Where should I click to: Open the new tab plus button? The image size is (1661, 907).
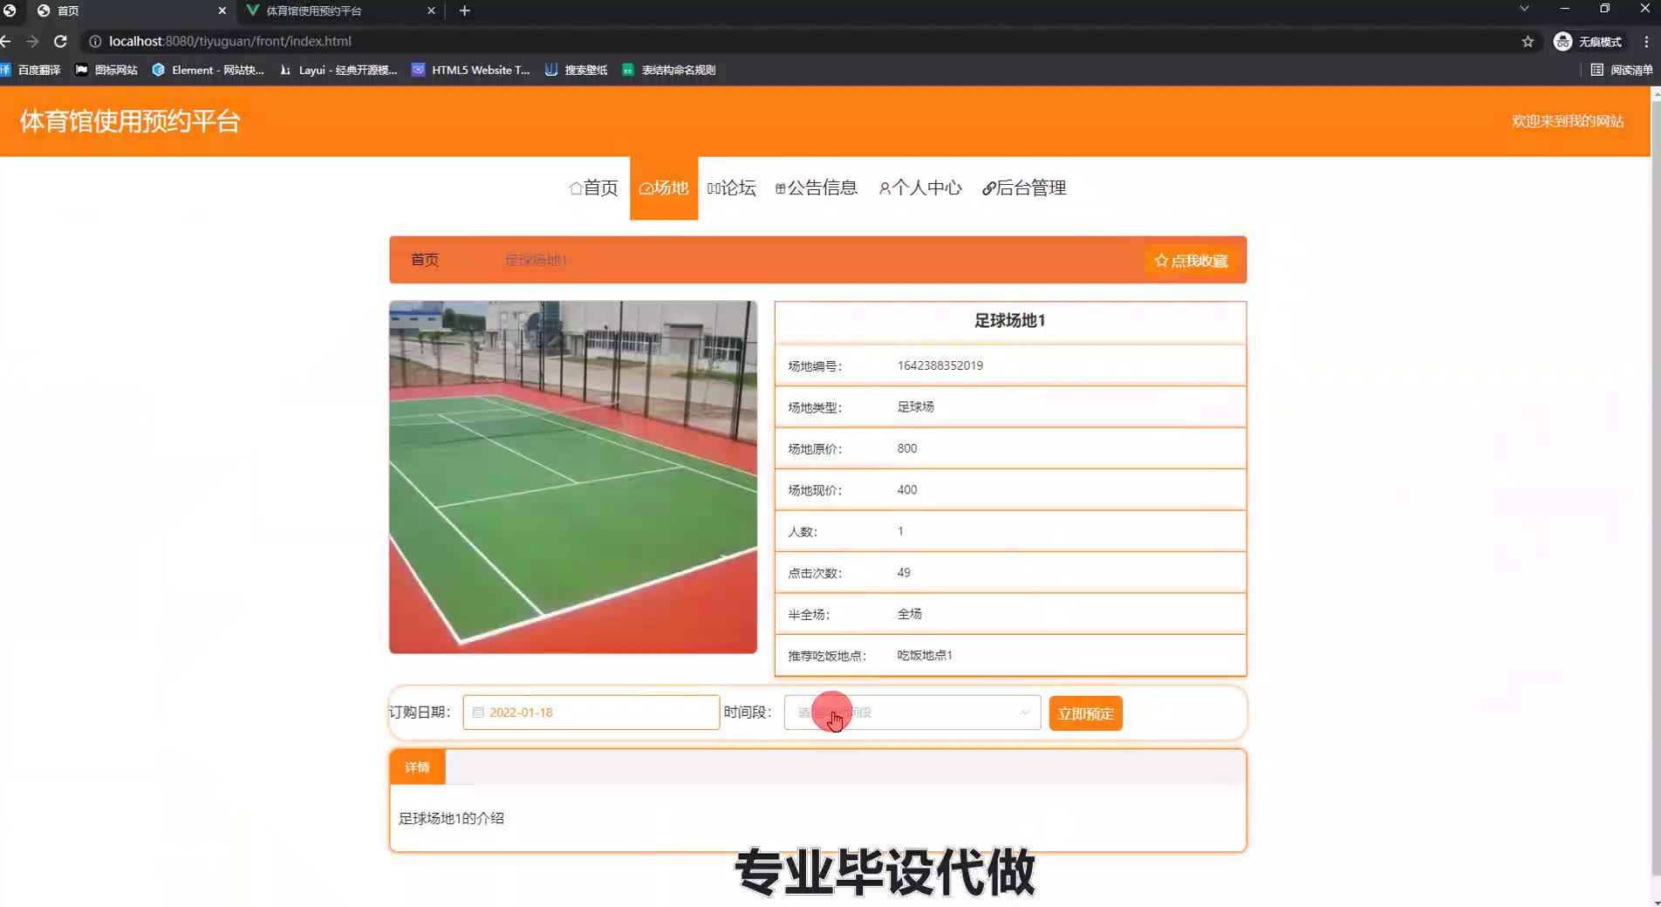pyautogui.click(x=464, y=10)
